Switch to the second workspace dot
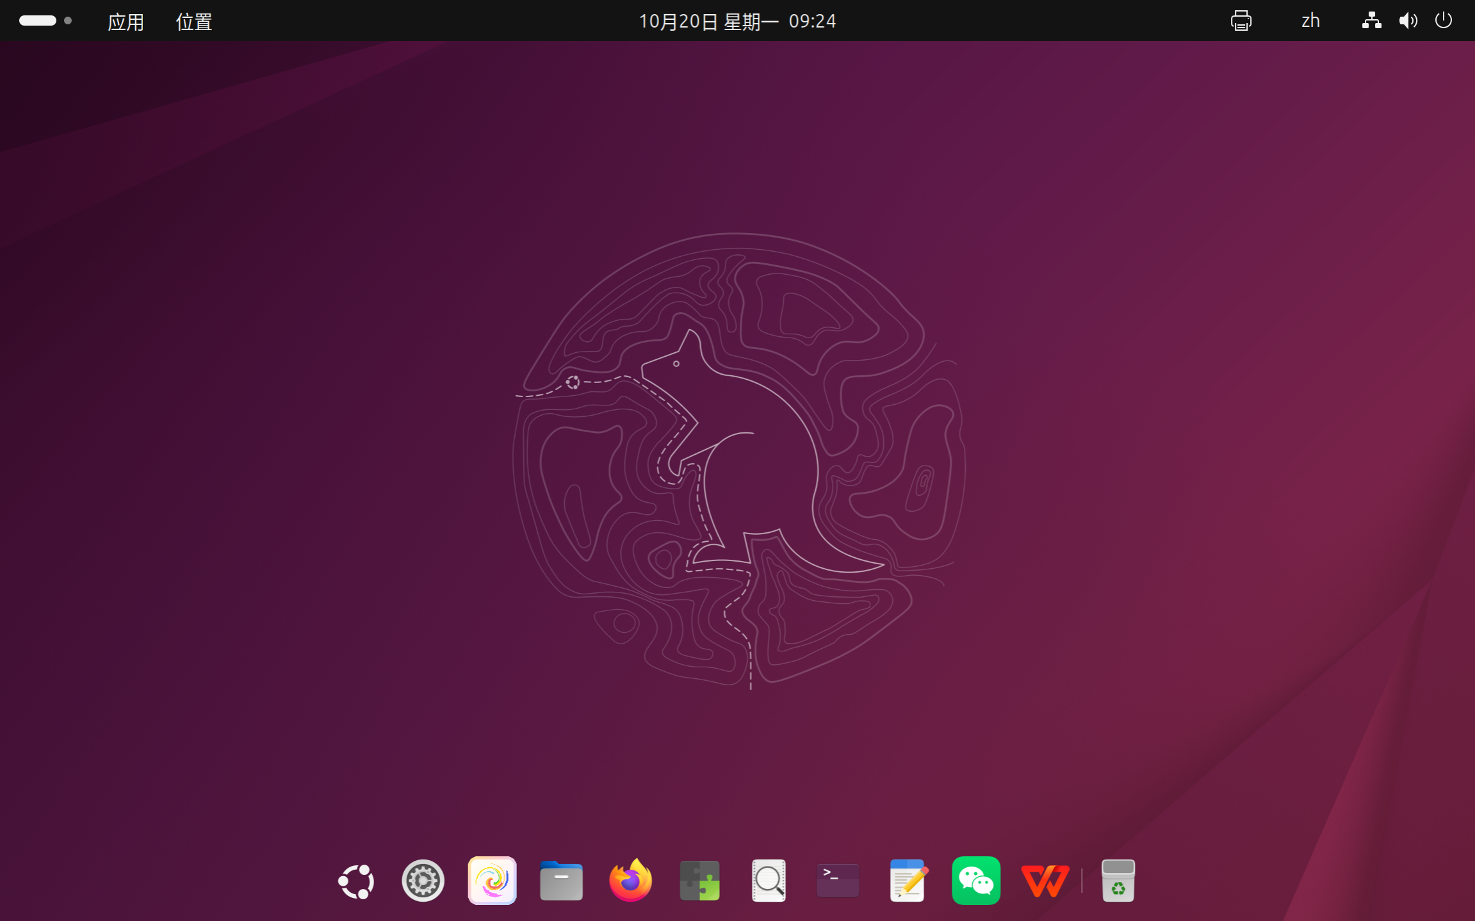 tap(68, 20)
